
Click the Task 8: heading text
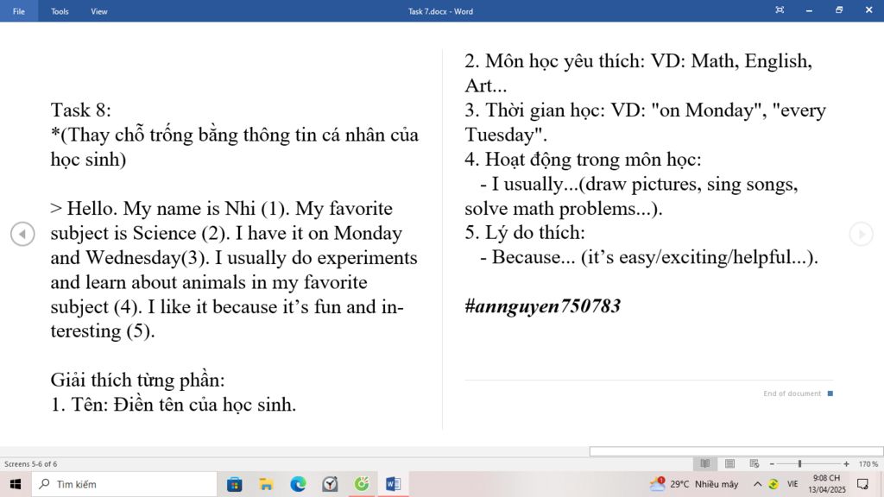click(80, 110)
